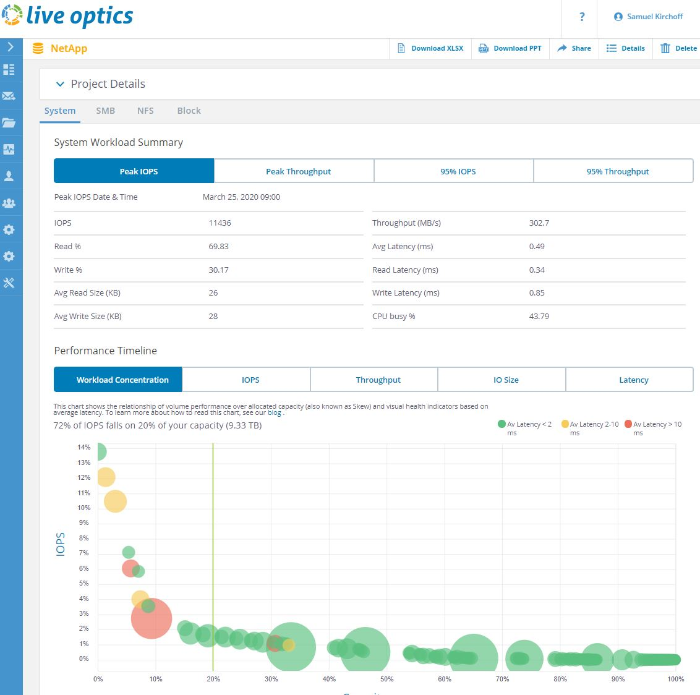This screenshot has width=700, height=695.
Task: Open the folder icon in sidebar
Action: 9,122
